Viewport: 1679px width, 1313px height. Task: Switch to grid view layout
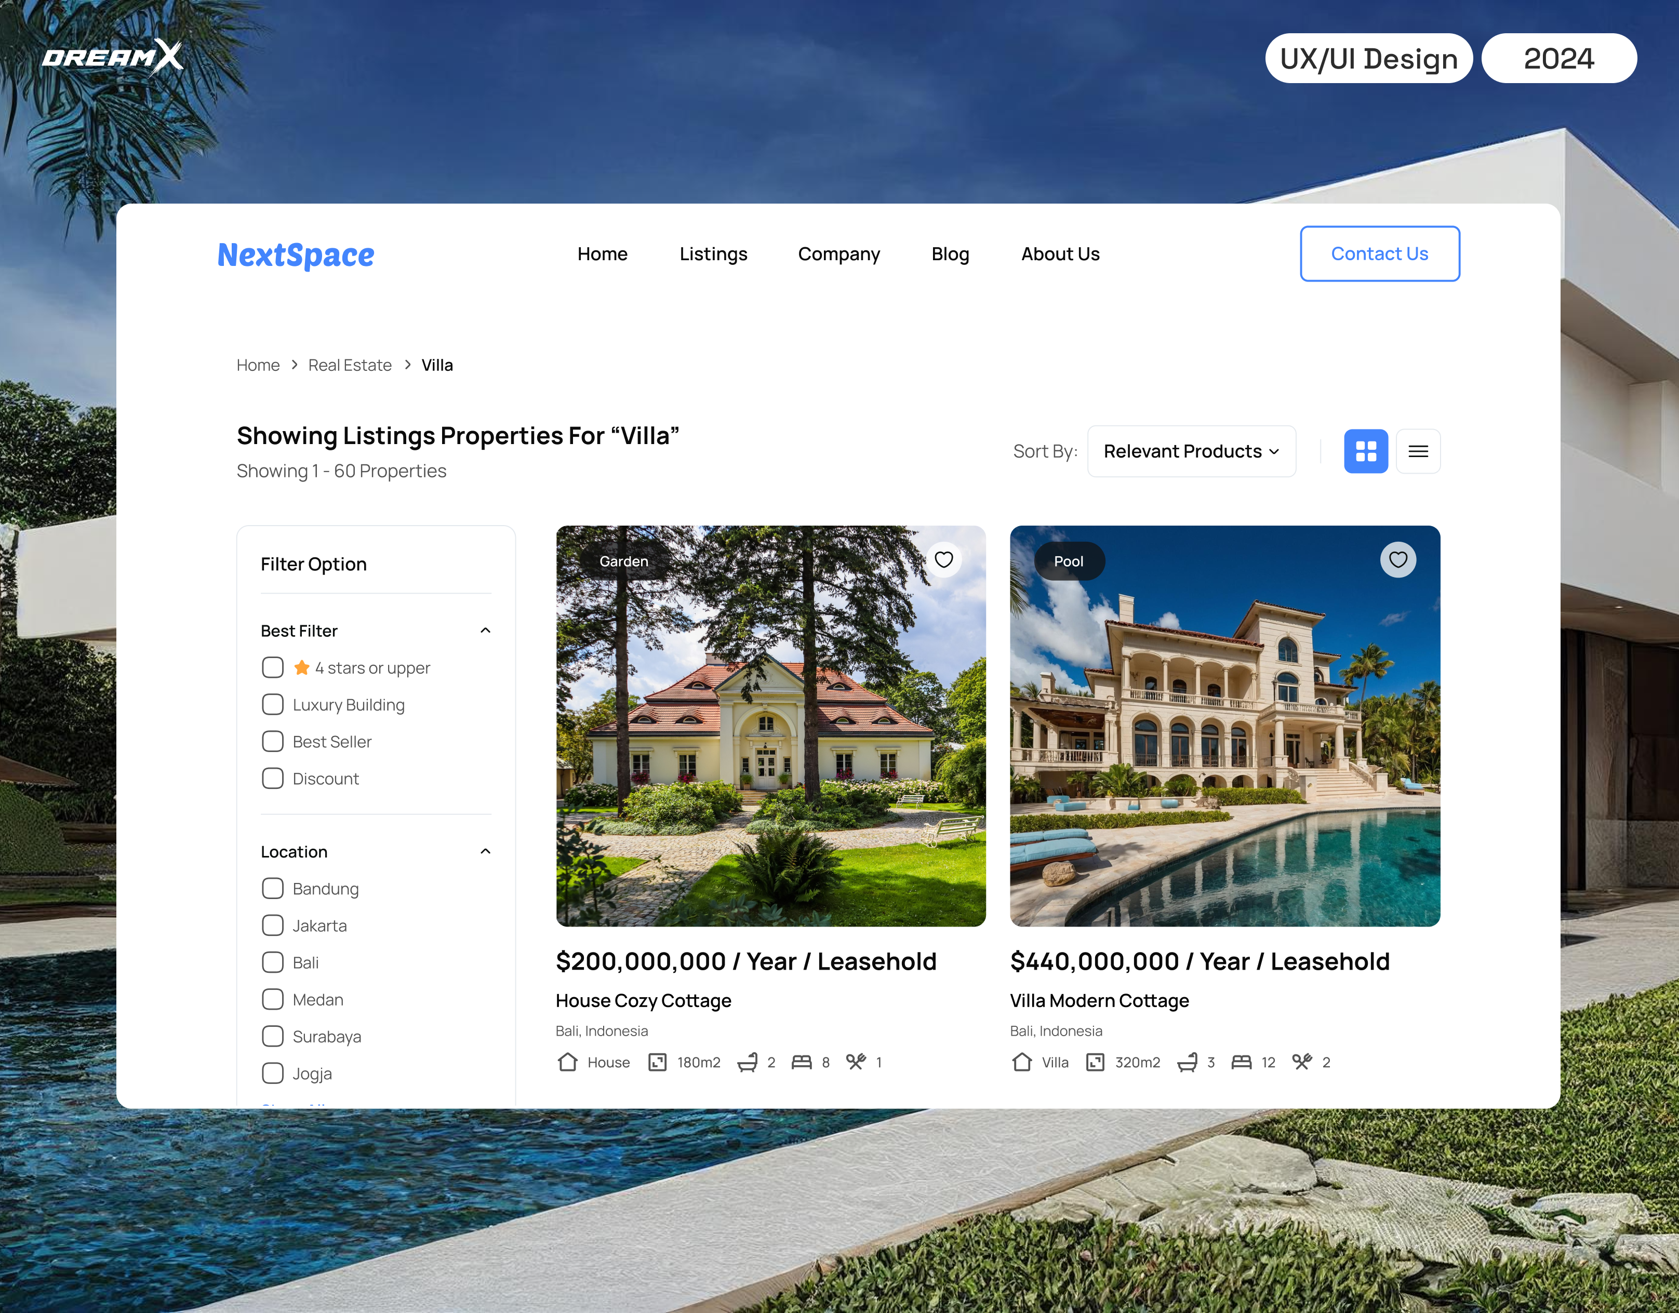point(1366,451)
